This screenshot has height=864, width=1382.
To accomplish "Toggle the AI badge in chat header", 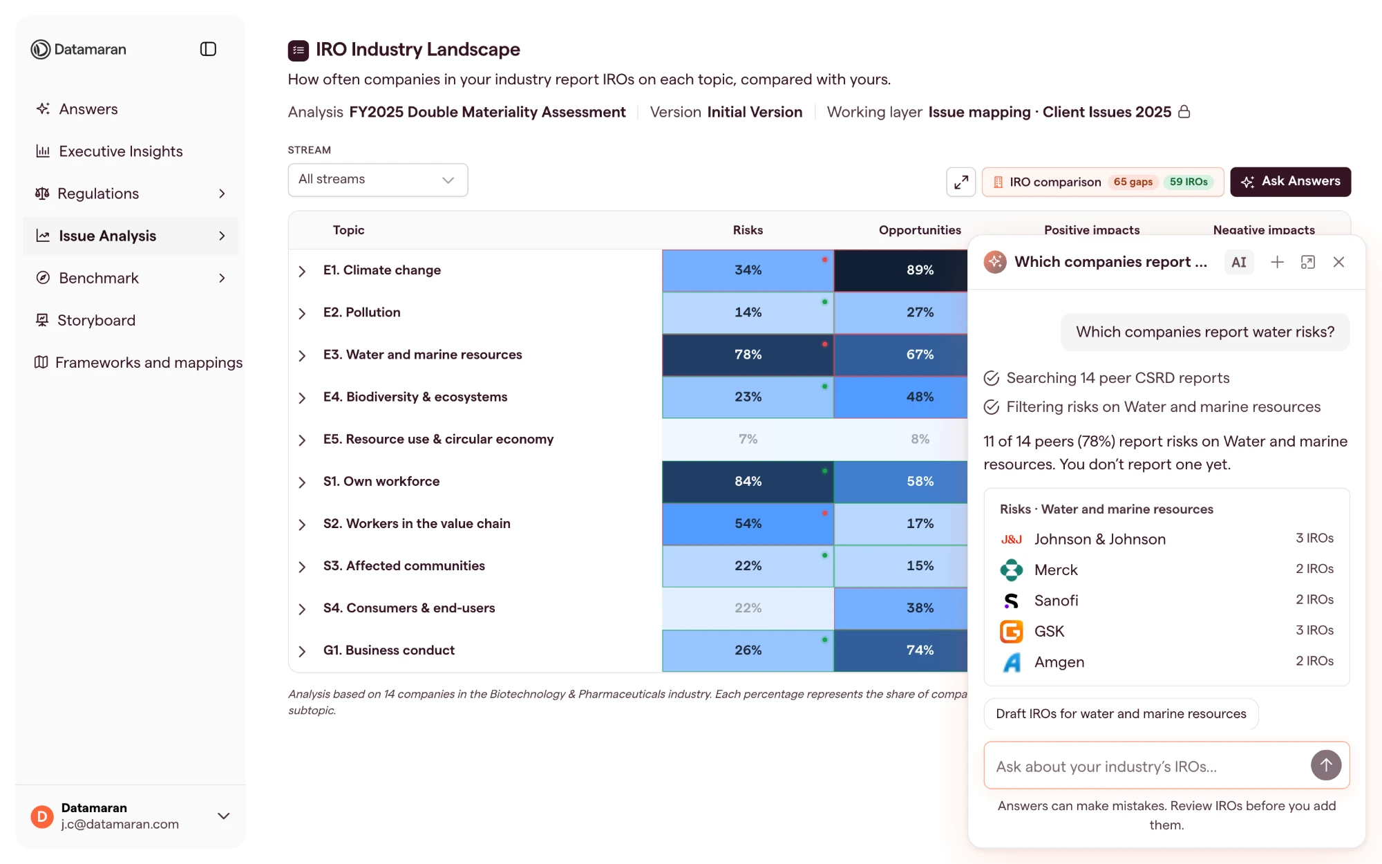I will tap(1239, 262).
